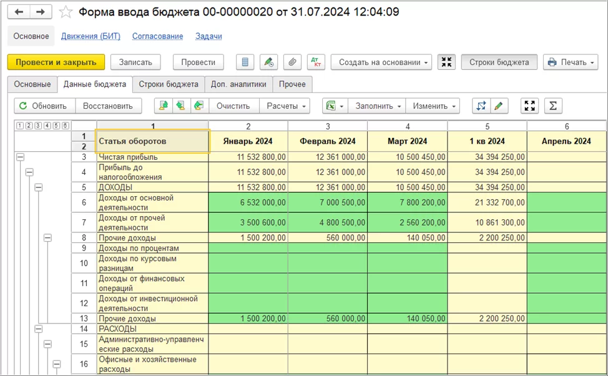Viewport: 608px width, 376px height.
Task: Click the green pencil edit icon
Action: [x=498, y=106]
